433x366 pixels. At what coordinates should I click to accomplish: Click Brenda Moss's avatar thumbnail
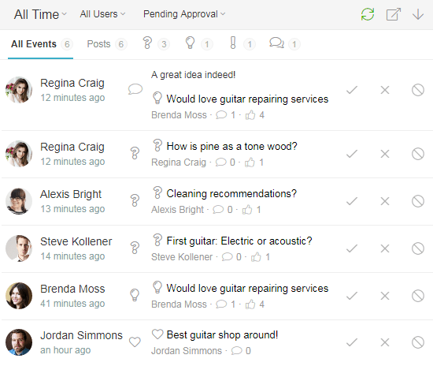(x=19, y=296)
